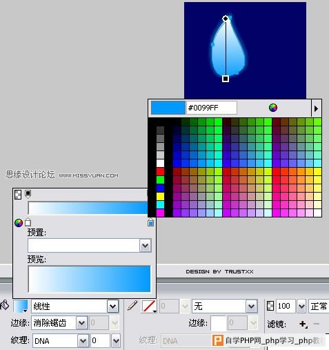Select the black opacity stop above gradient

28,194
